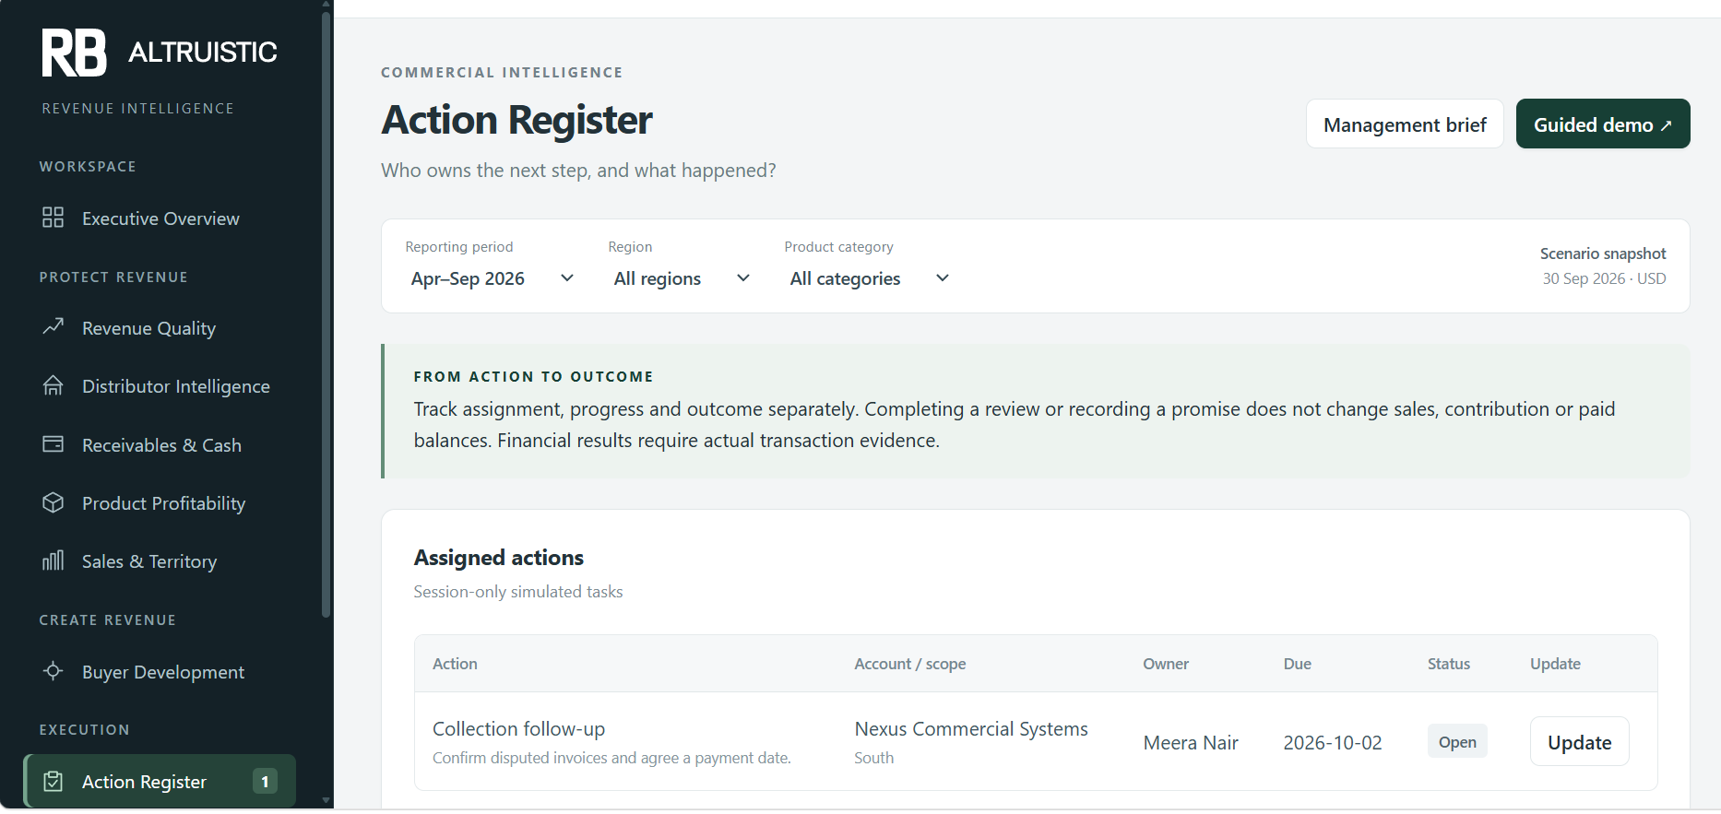Expand the Product category dropdown

[x=870, y=278]
